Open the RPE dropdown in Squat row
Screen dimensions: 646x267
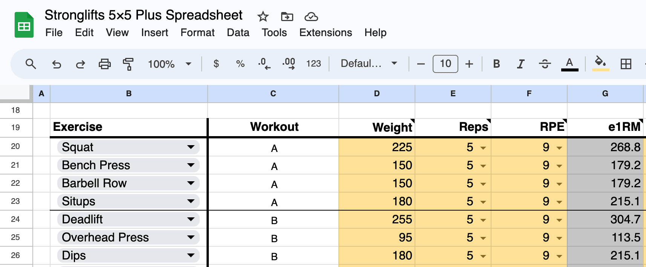pyautogui.click(x=559, y=148)
